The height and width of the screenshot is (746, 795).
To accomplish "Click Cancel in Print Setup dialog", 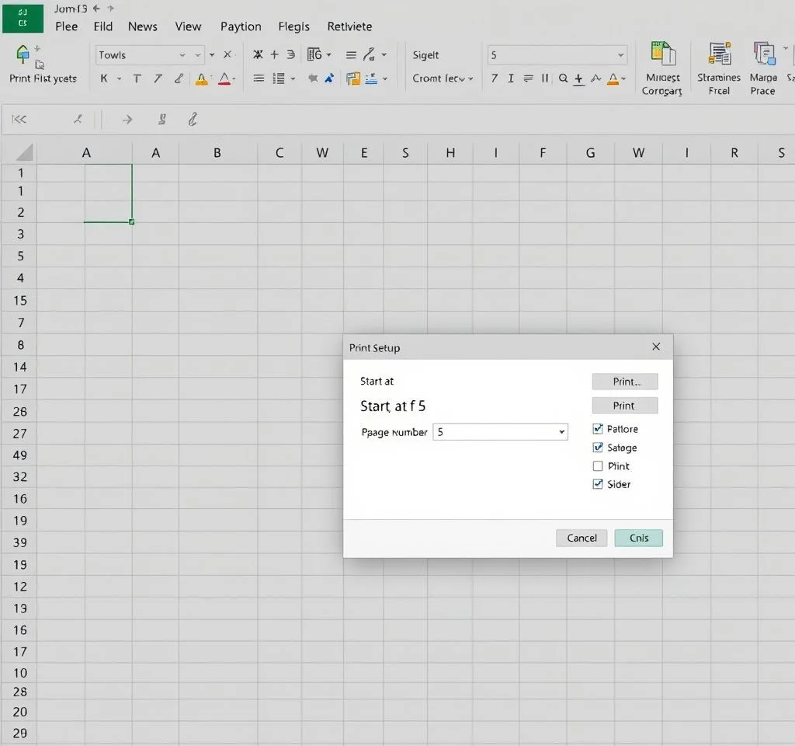I will point(581,538).
